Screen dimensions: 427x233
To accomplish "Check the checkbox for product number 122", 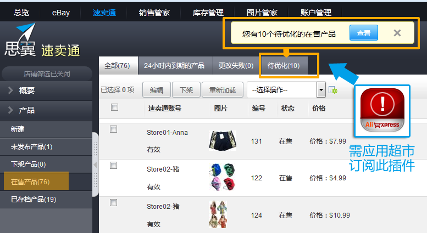I will pyautogui.click(x=113, y=165).
